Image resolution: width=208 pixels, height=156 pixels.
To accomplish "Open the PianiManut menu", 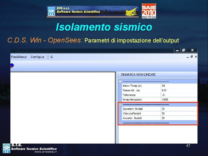I will click(19, 57).
